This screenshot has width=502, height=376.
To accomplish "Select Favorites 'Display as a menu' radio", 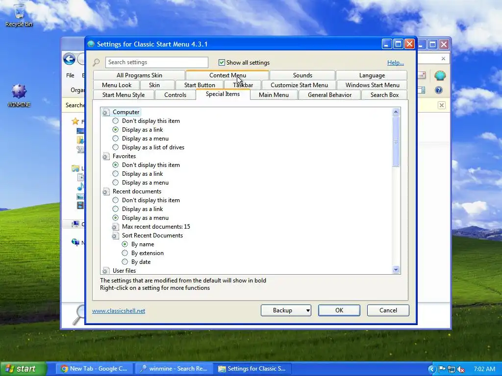I will (115, 183).
